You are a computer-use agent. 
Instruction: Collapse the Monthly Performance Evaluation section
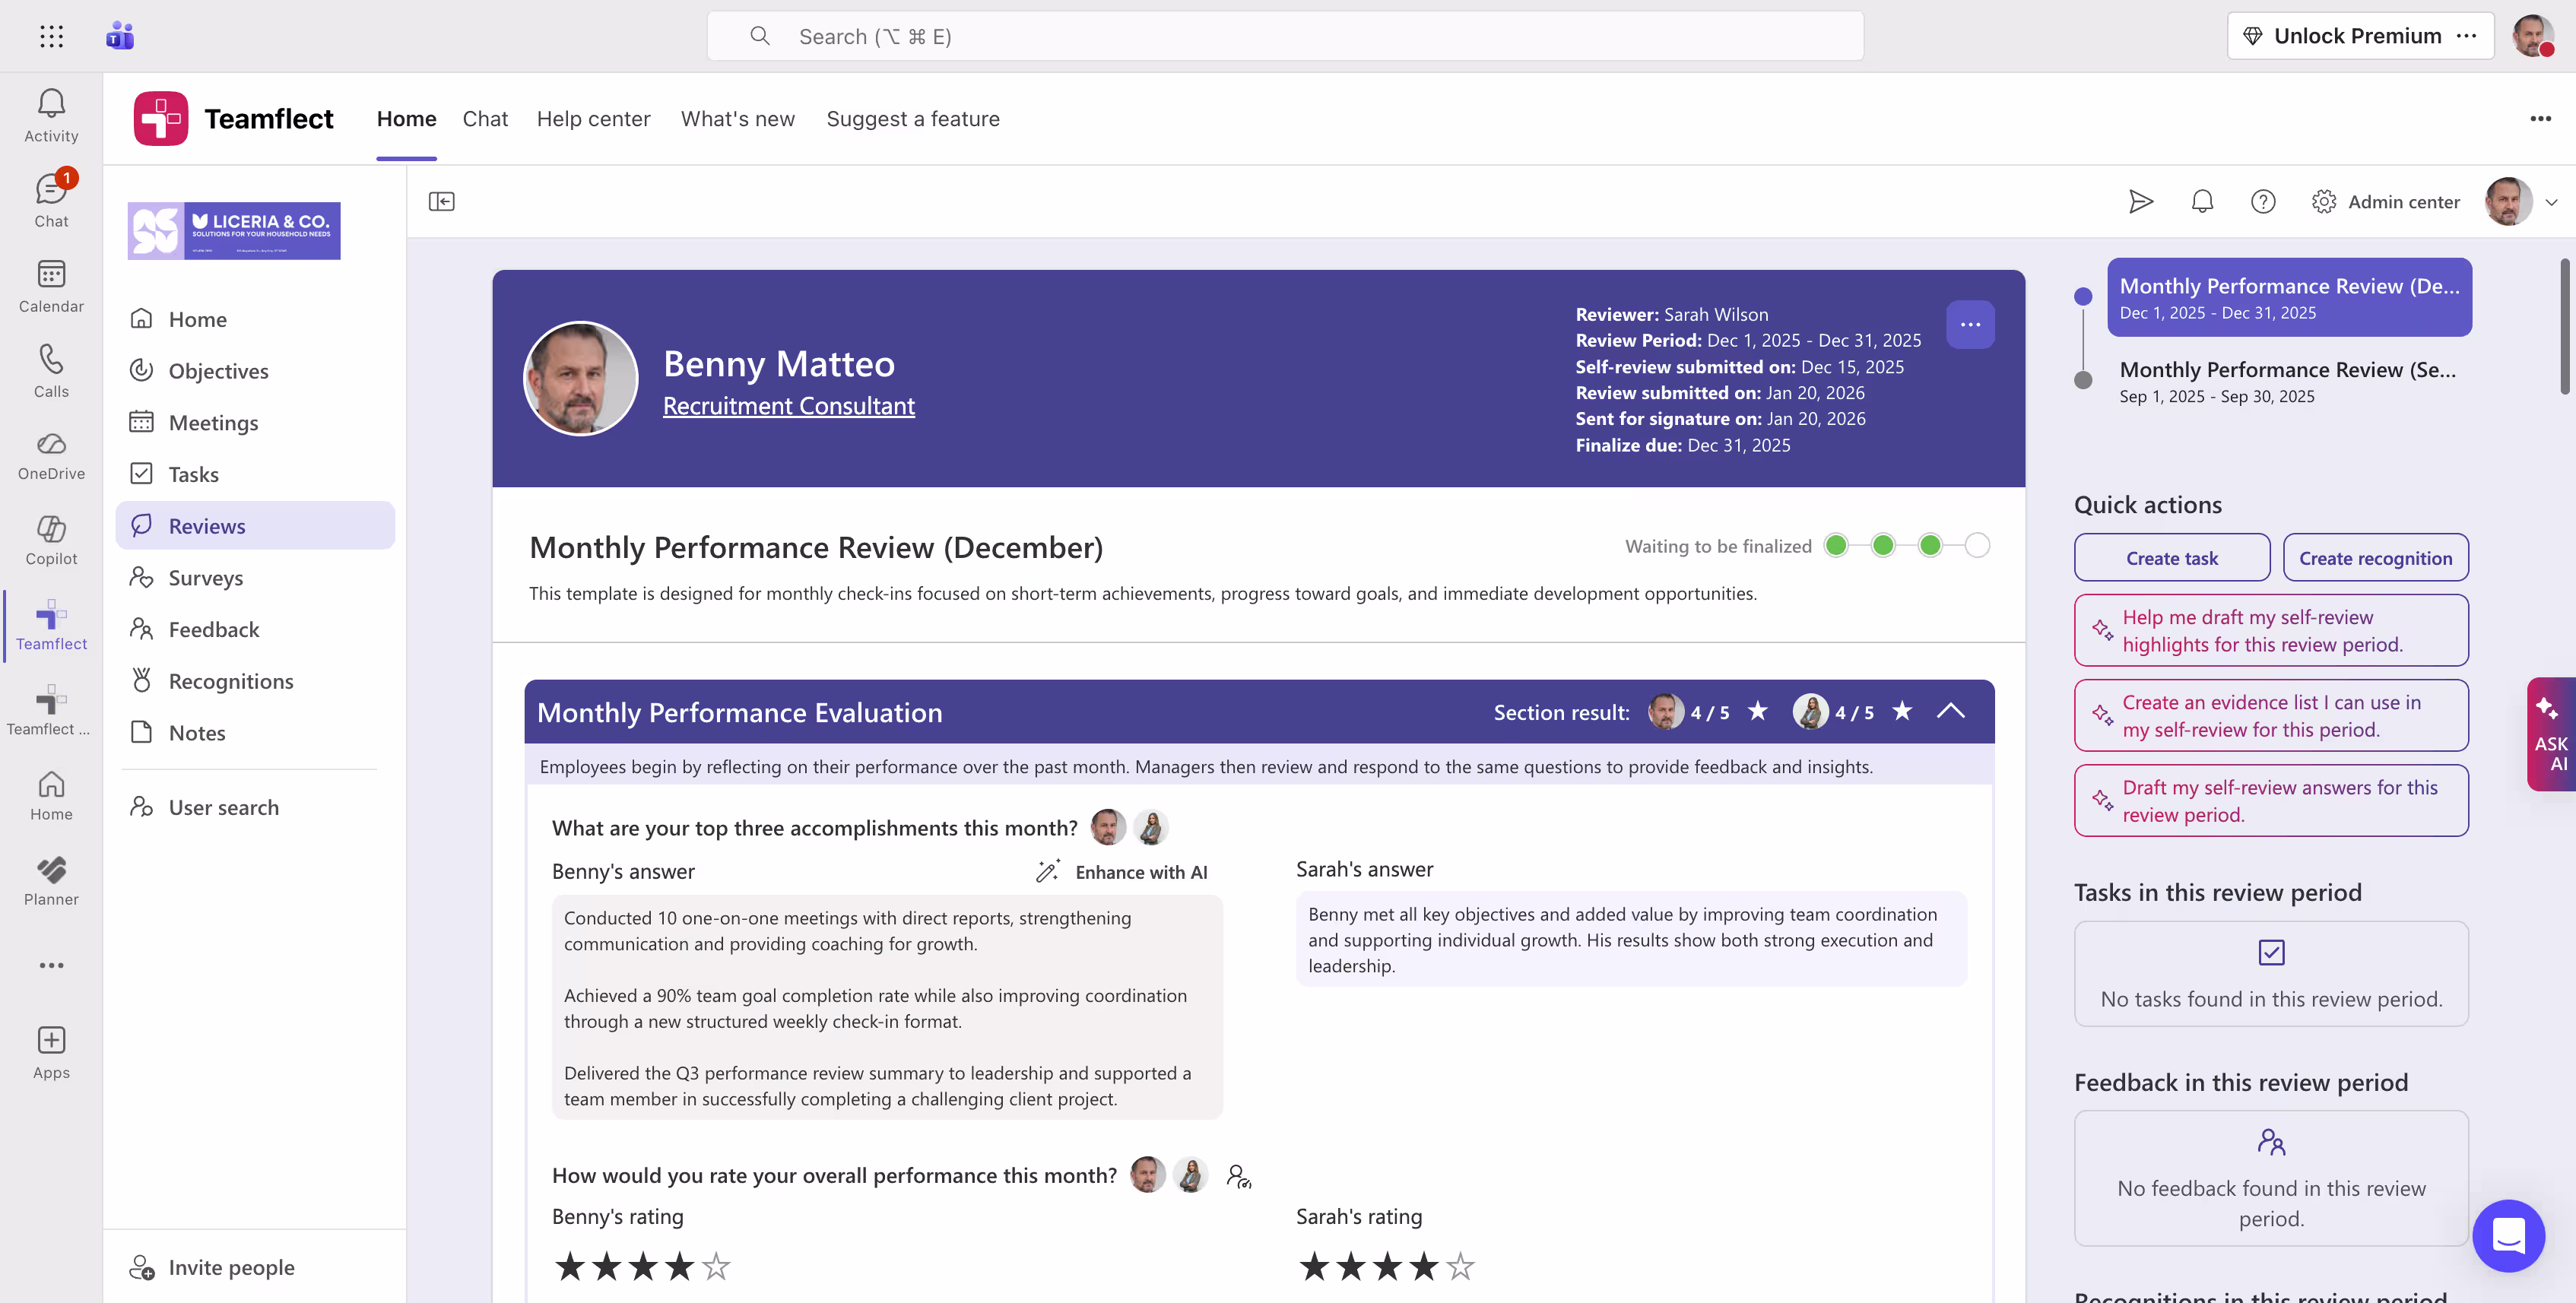click(x=1951, y=712)
